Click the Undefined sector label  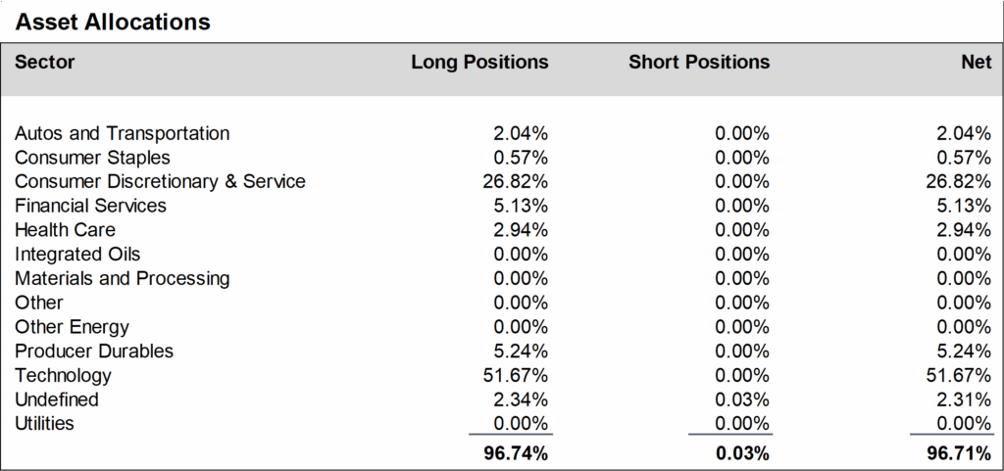click(57, 400)
